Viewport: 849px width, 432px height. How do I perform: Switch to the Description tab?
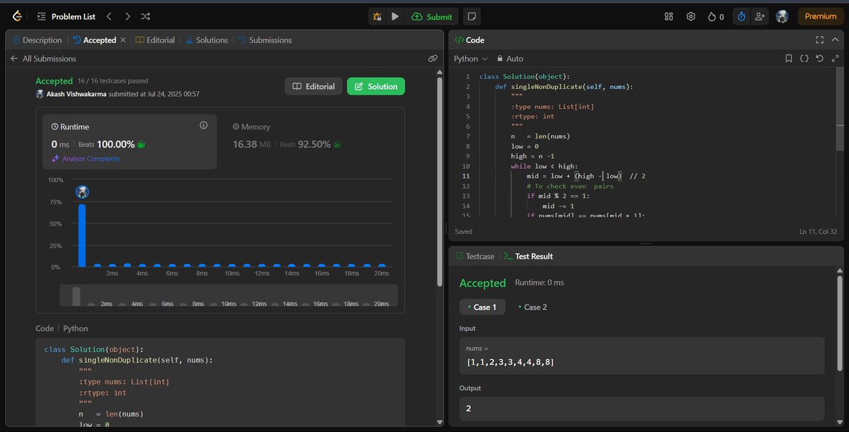point(37,40)
